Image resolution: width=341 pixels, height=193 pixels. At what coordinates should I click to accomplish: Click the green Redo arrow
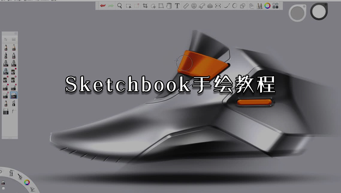[111, 6]
